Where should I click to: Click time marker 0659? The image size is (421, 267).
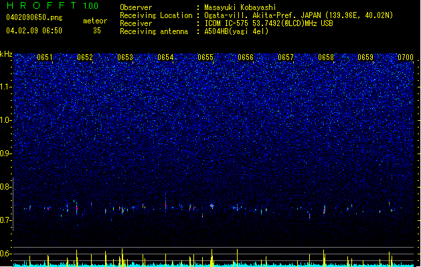[365, 57]
